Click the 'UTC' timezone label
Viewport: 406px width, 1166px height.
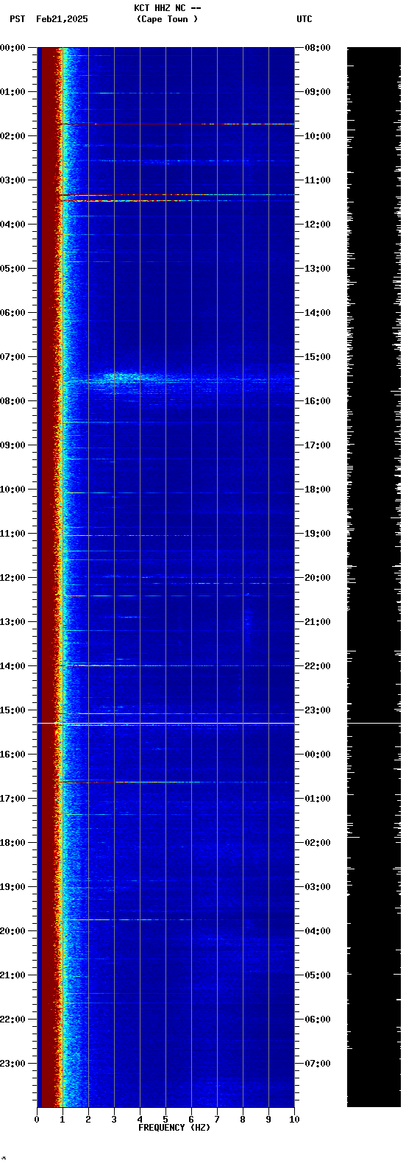tap(304, 19)
